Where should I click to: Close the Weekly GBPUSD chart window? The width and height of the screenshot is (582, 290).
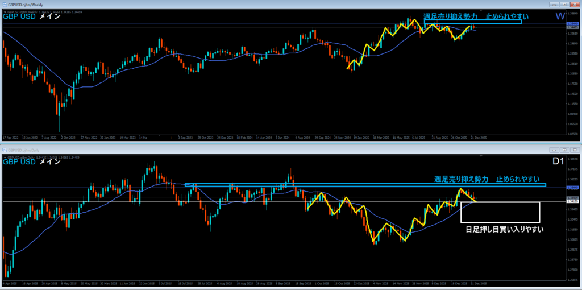(x=574, y=4)
